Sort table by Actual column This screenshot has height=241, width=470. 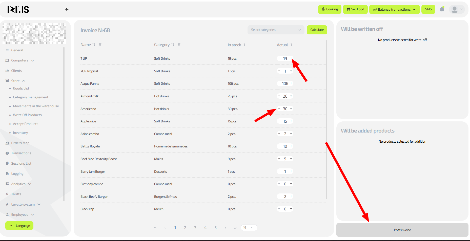tap(291, 45)
